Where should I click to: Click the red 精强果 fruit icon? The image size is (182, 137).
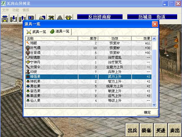click(x=28, y=77)
